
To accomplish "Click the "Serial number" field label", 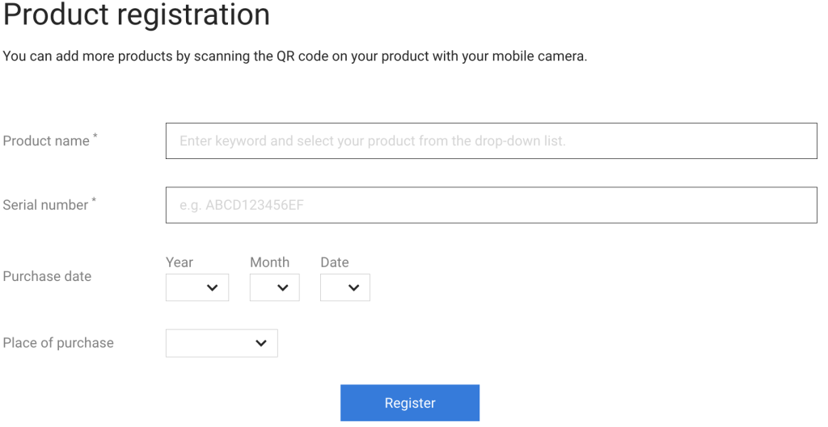I will click(x=45, y=205).
